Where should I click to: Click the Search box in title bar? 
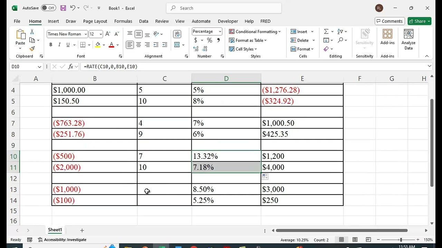[x=224, y=8]
